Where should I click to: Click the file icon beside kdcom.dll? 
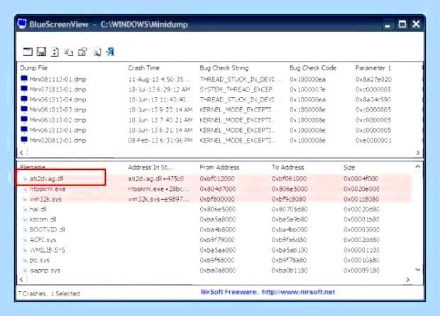pos(25,219)
